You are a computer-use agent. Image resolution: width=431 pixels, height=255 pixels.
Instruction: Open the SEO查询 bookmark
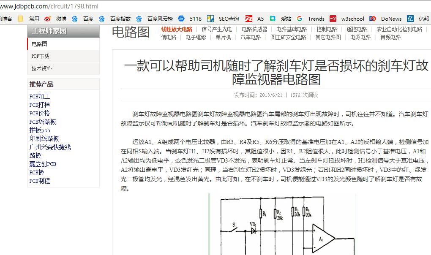pyautogui.click(x=223, y=19)
